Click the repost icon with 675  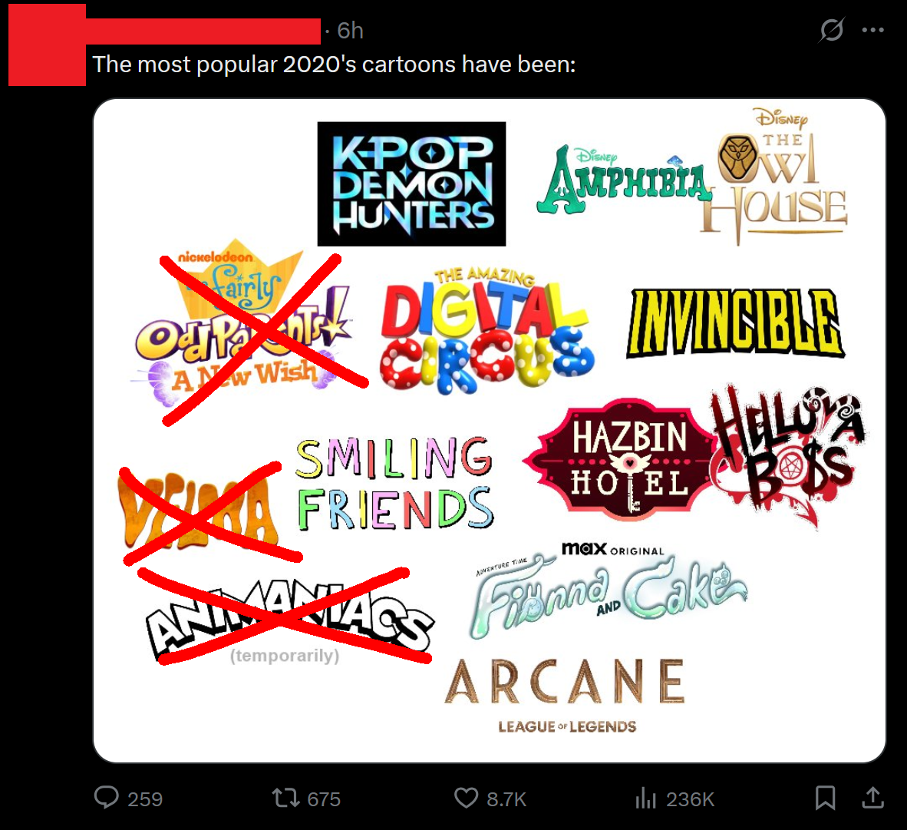pyautogui.click(x=285, y=799)
